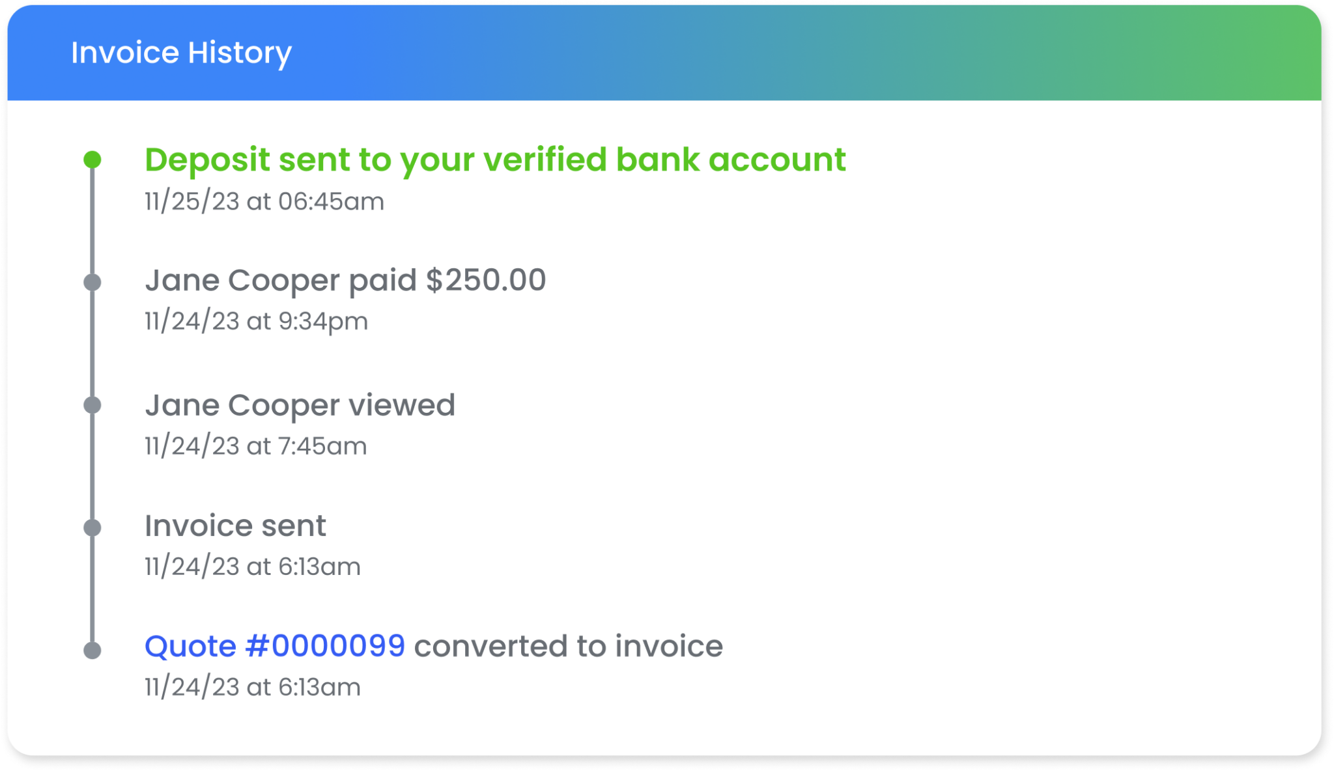
Task: Select the bottom quote conversion timeline dot
Action: [92, 649]
